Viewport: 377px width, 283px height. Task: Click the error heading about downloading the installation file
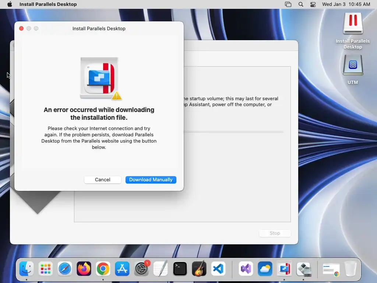pos(99,113)
